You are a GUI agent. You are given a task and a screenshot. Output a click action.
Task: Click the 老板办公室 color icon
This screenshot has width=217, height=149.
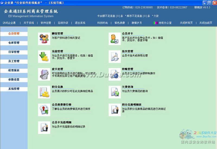pyautogui.click(x=156, y=23)
